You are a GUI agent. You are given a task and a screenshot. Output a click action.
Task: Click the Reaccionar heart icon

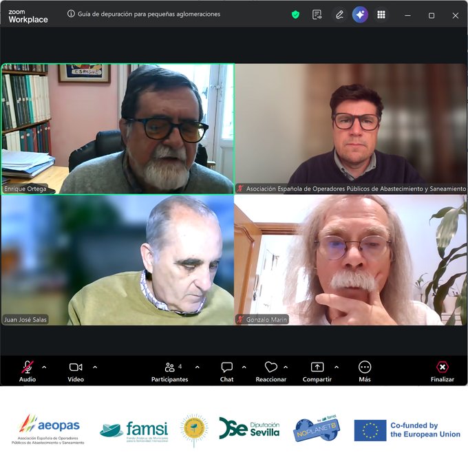click(x=270, y=368)
